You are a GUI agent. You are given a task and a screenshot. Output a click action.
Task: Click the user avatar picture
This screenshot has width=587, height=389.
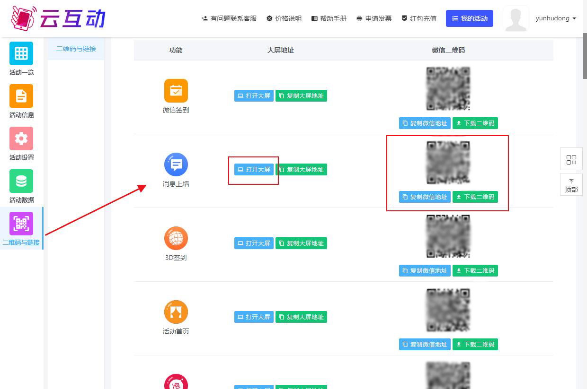click(x=516, y=19)
